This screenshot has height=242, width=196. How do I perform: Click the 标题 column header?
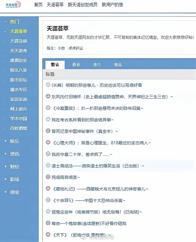(x=50, y=74)
